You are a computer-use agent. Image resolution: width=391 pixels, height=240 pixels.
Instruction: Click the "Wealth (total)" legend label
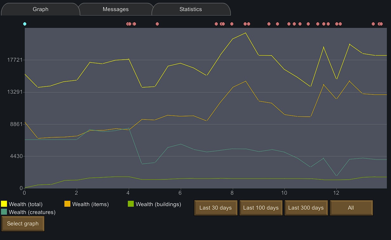pyautogui.click(x=26, y=204)
